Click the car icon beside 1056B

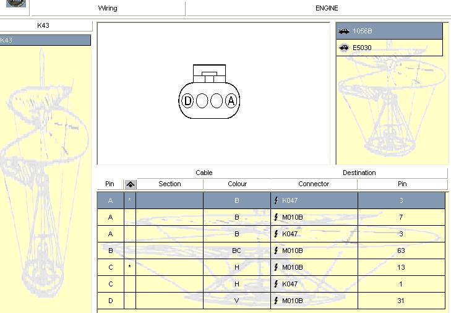pyautogui.click(x=344, y=31)
